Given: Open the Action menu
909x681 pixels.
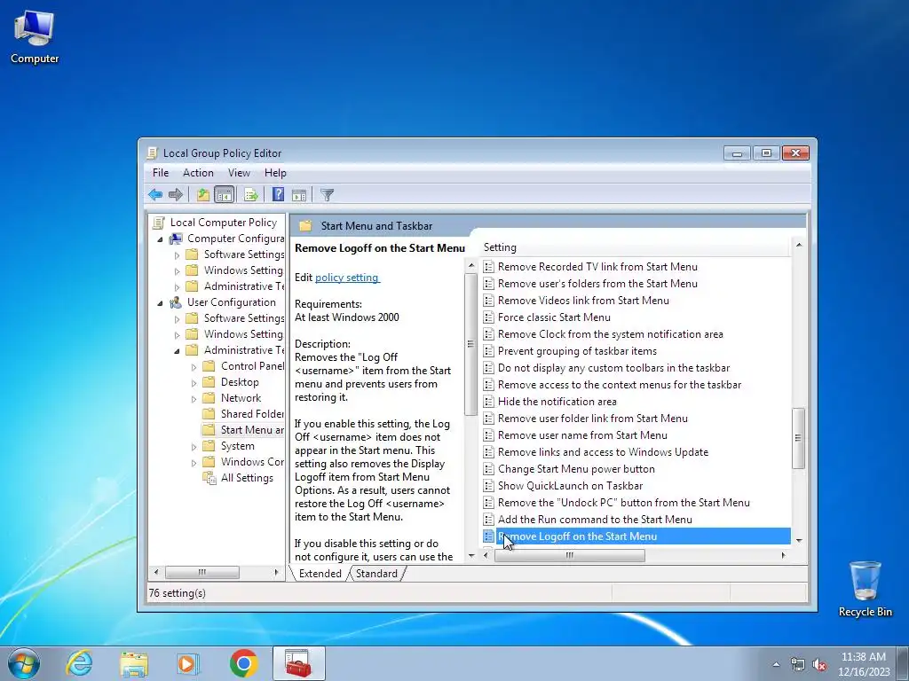Looking at the screenshot, I should click(198, 173).
